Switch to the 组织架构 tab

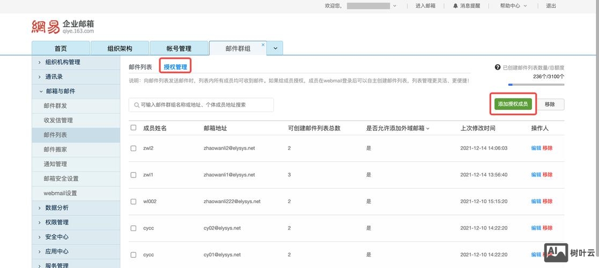pos(120,48)
